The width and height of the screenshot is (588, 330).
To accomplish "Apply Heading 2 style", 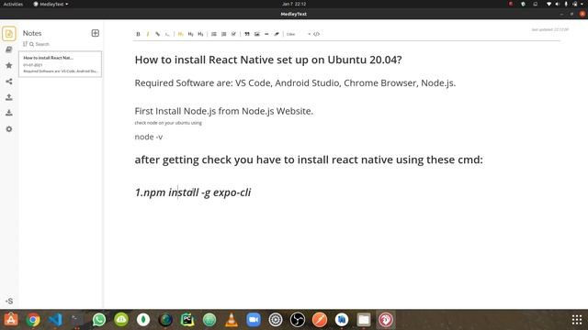I will (190, 34).
